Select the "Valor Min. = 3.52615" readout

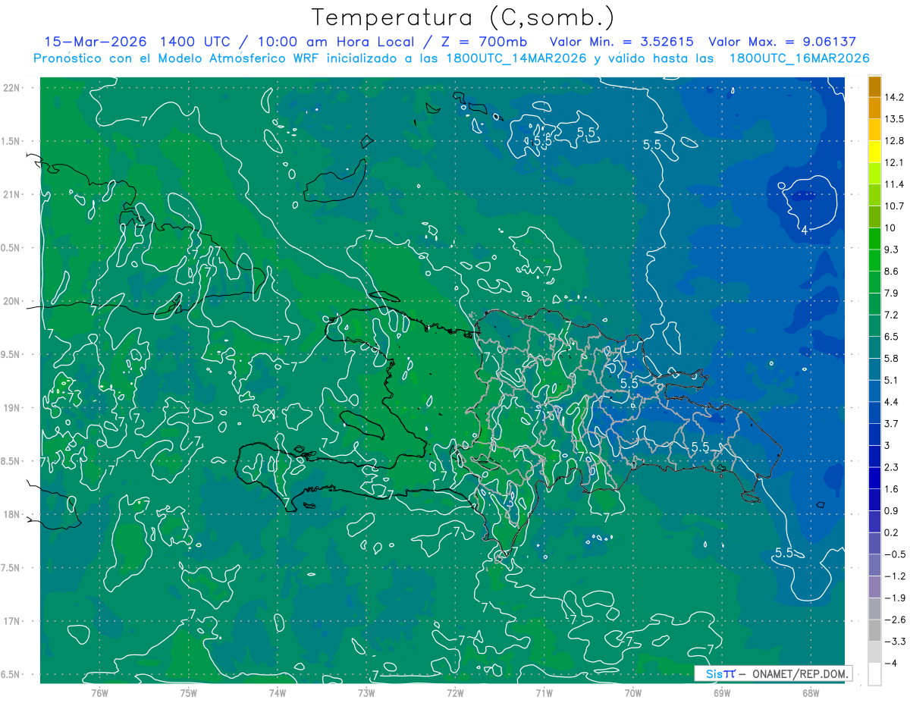click(x=621, y=42)
